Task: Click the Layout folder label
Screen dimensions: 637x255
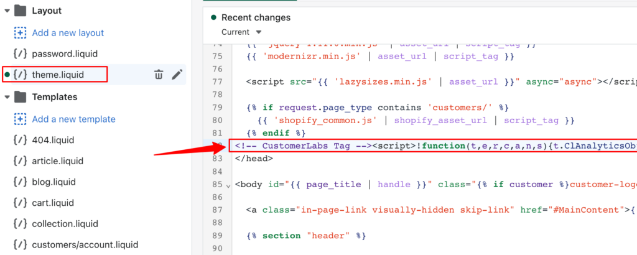Action: (x=47, y=11)
